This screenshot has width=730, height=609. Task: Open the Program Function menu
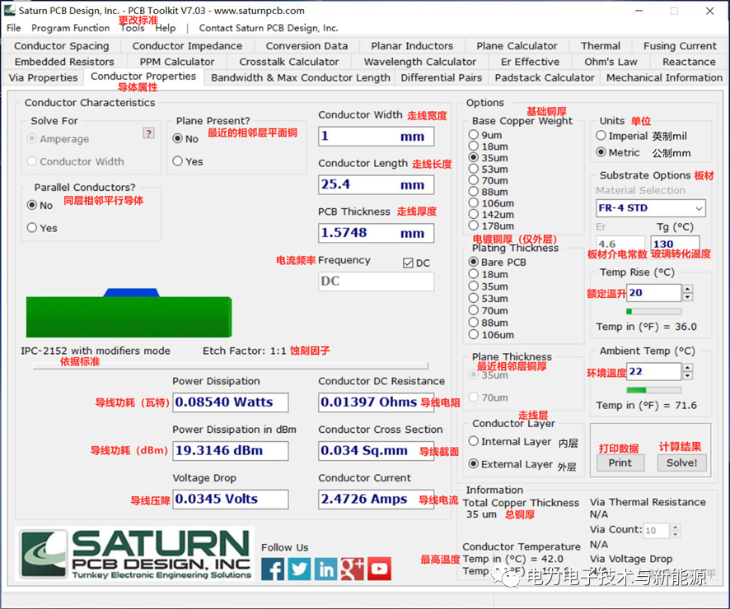click(71, 28)
